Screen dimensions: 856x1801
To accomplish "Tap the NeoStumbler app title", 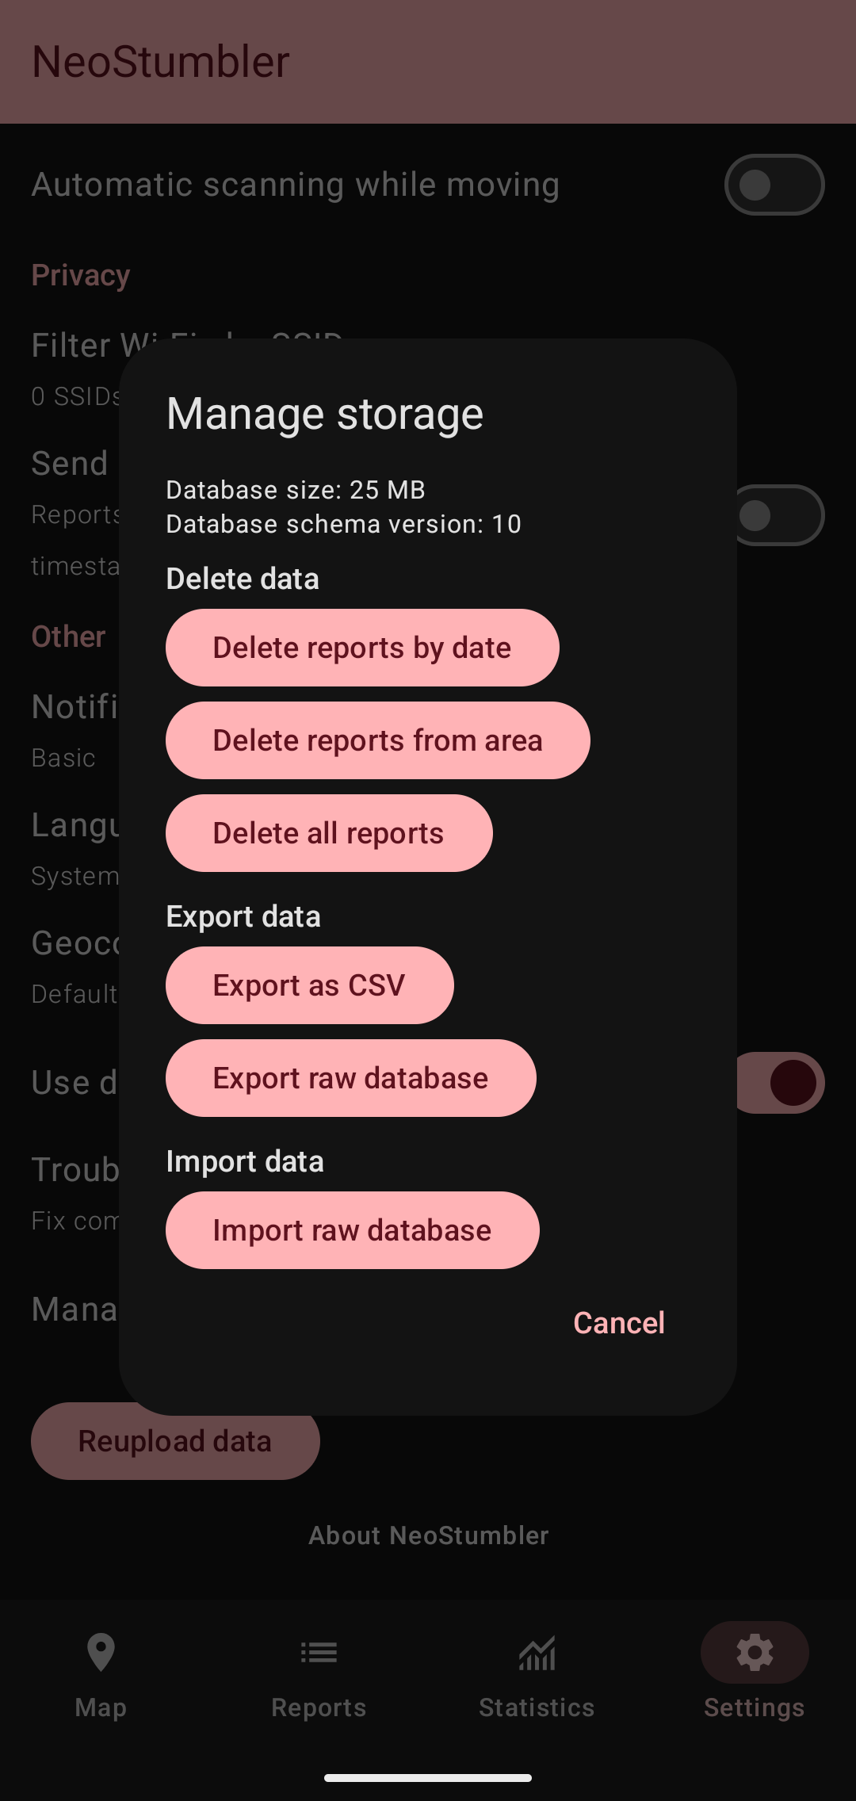I will [x=161, y=62].
